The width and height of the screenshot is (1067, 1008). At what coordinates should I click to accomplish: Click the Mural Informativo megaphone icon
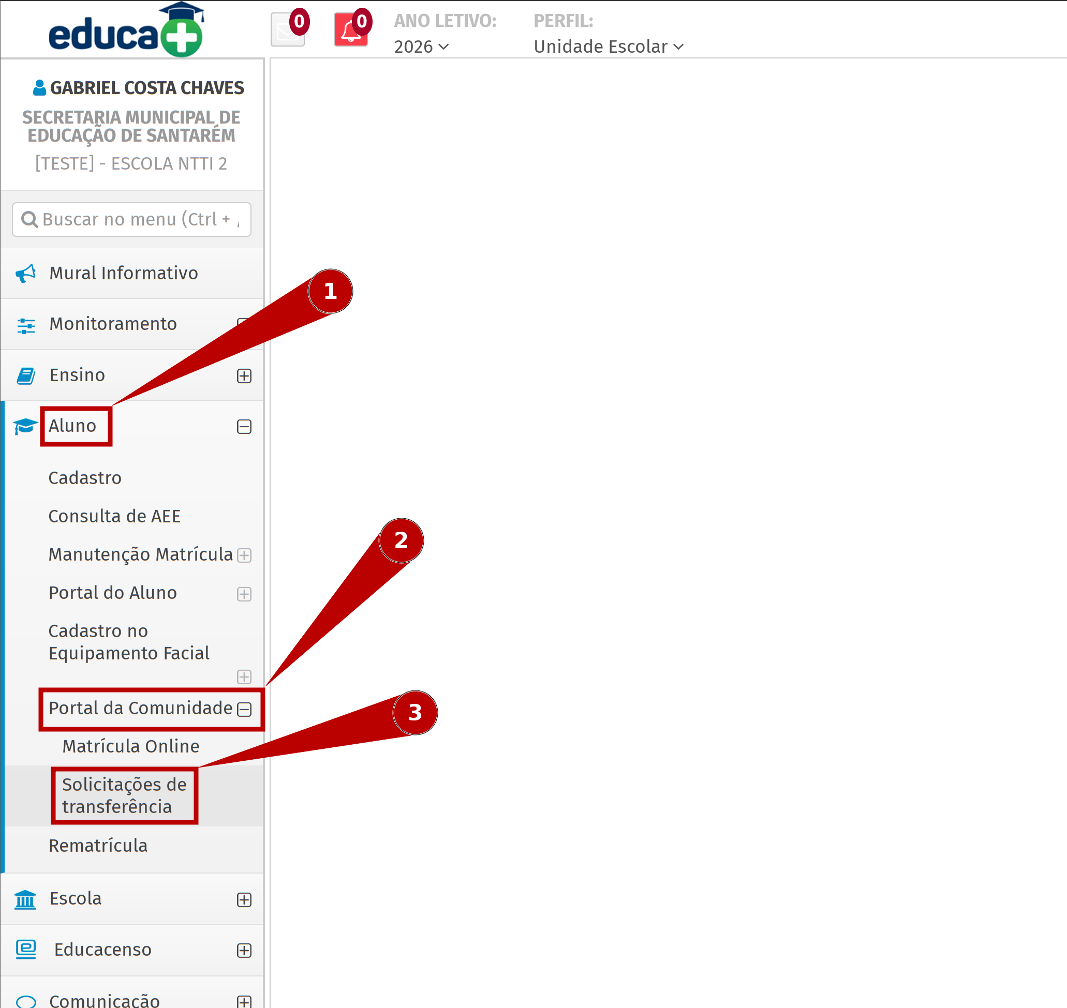pos(25,274)
